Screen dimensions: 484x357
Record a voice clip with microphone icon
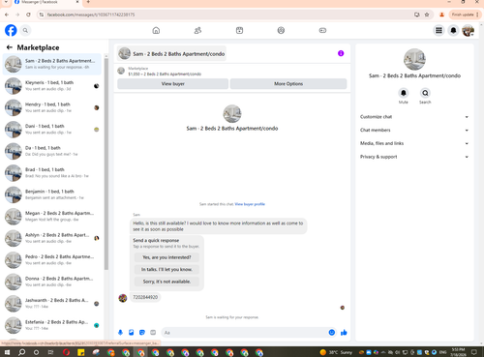[120, 332]
